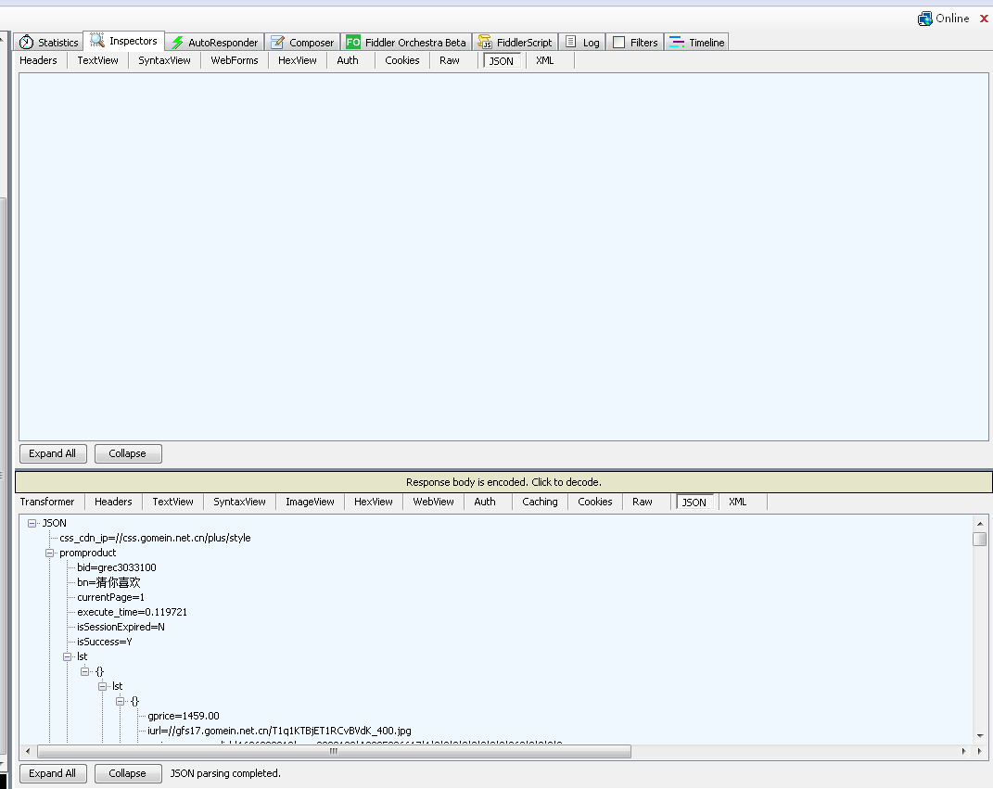The image size is (993, 789).
Task: Click the Online network status icon
Action: [x=924, y=19]
